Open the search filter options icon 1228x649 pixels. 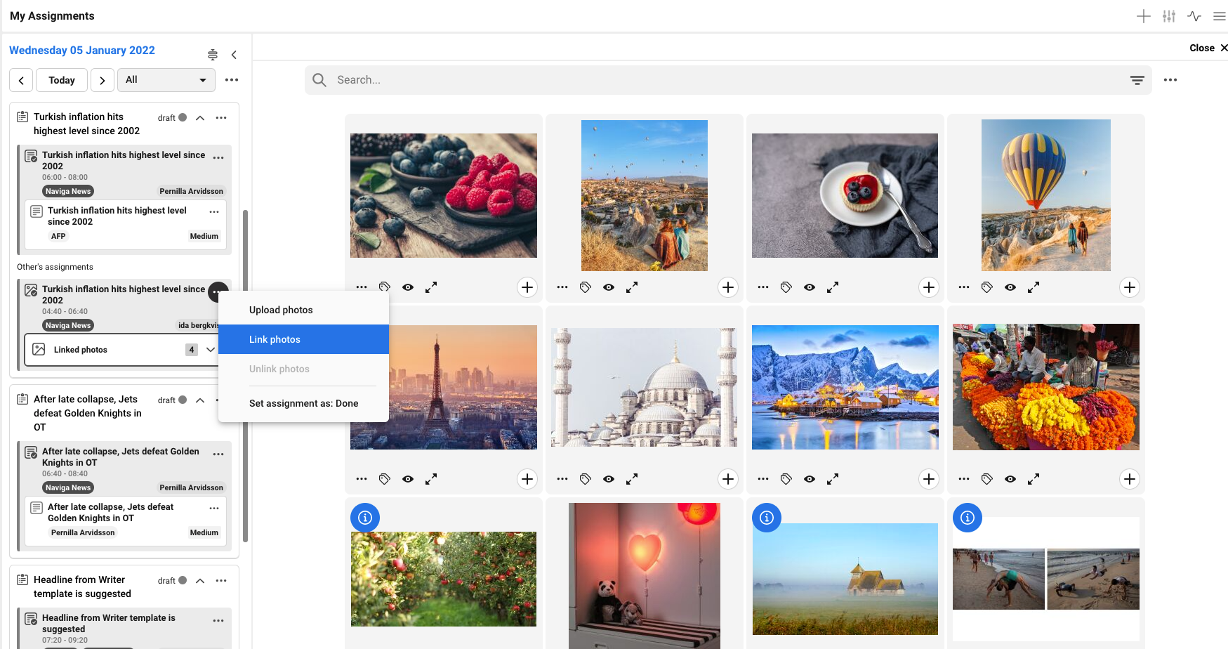(x=1137, y=80)
